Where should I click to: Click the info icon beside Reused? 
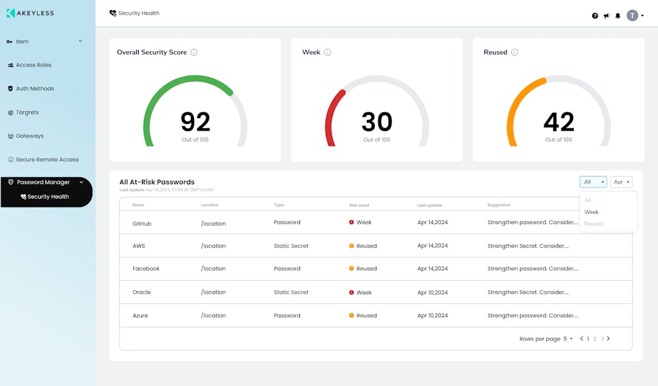click(x=515, y=53)
